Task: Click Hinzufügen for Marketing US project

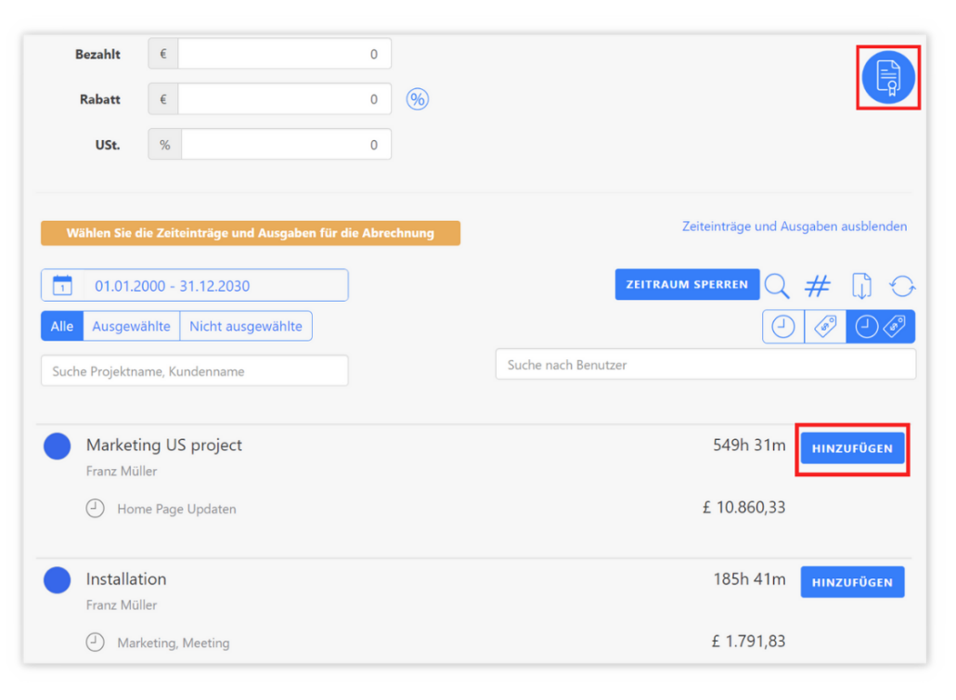Action: coord(852,448)
